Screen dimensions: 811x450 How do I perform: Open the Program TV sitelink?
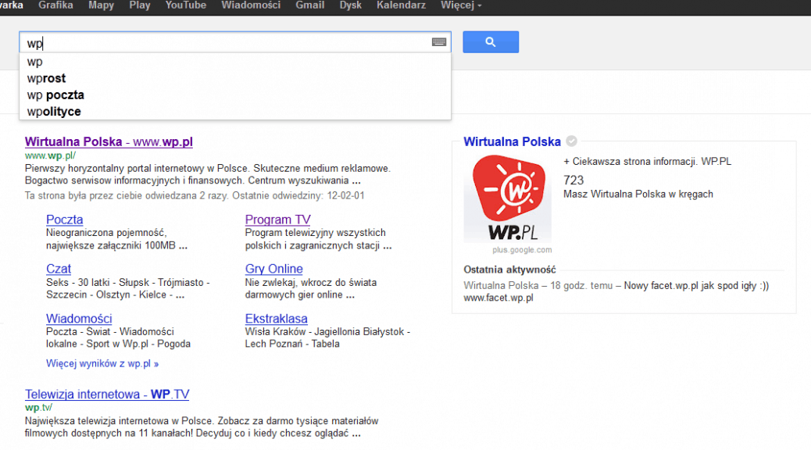(x=277, y=220)
